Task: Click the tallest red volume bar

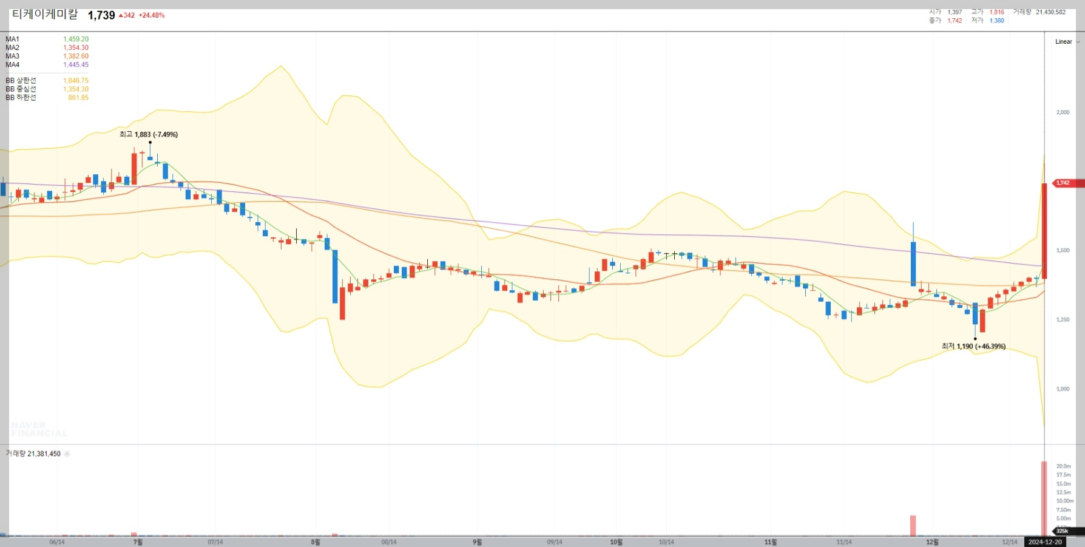Action: (x=1044, y=498)
